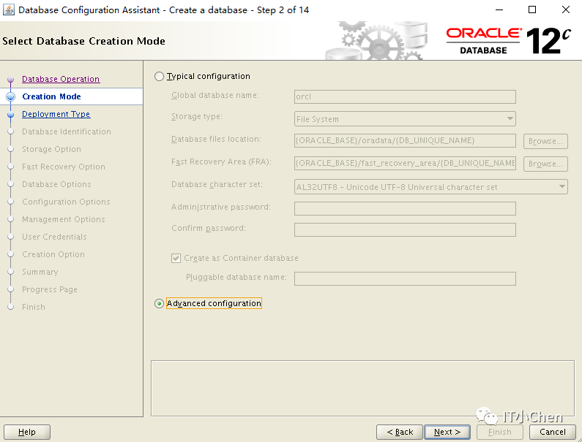Select the Creation Mode step

tap(51, 96)
